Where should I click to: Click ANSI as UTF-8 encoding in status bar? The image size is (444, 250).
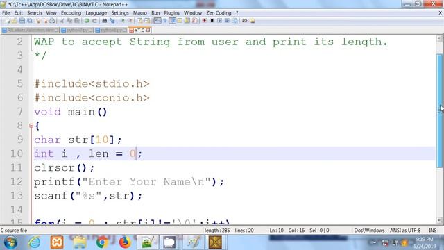click(405, 231)
